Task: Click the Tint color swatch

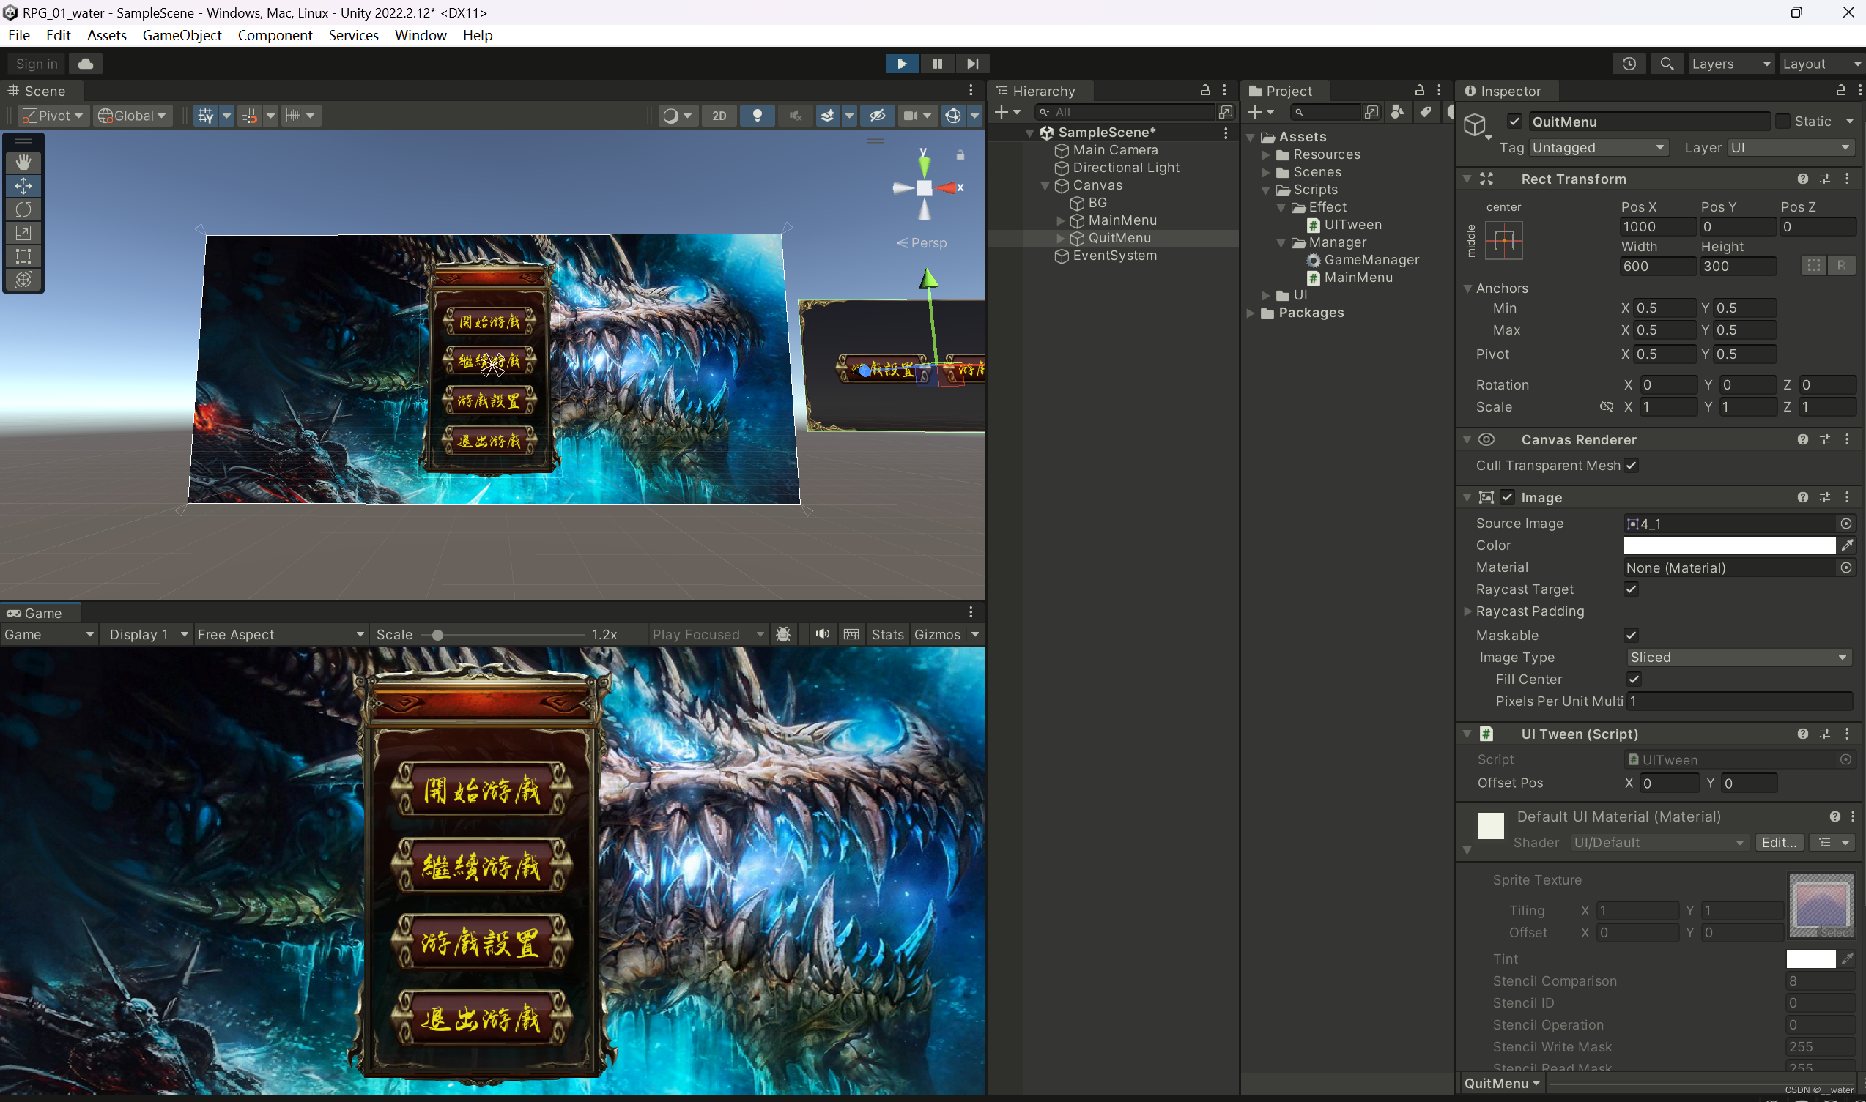Action: [1810, 958]
